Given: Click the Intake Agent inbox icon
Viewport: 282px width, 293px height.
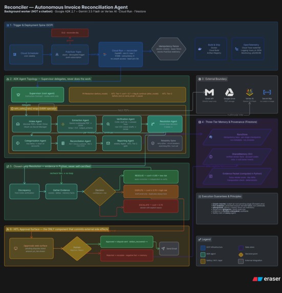Looking at the screenshot, I should pos(18,124).
